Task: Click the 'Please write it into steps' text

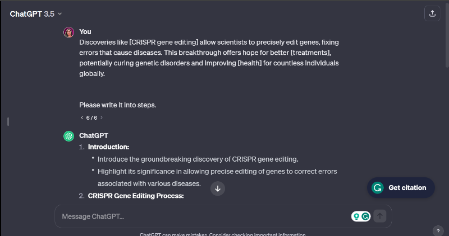Action: (x=117, y=105)
